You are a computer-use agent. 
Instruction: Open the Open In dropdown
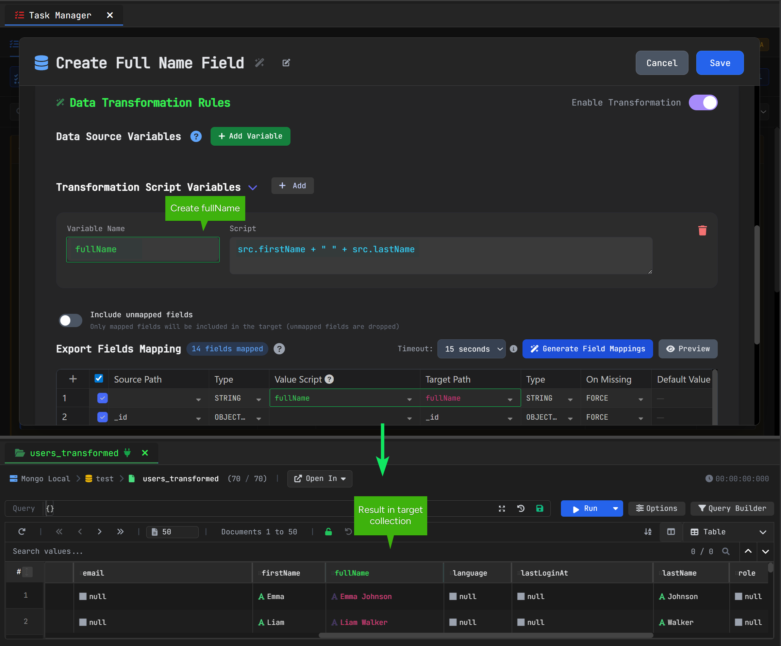pos(320,479)
